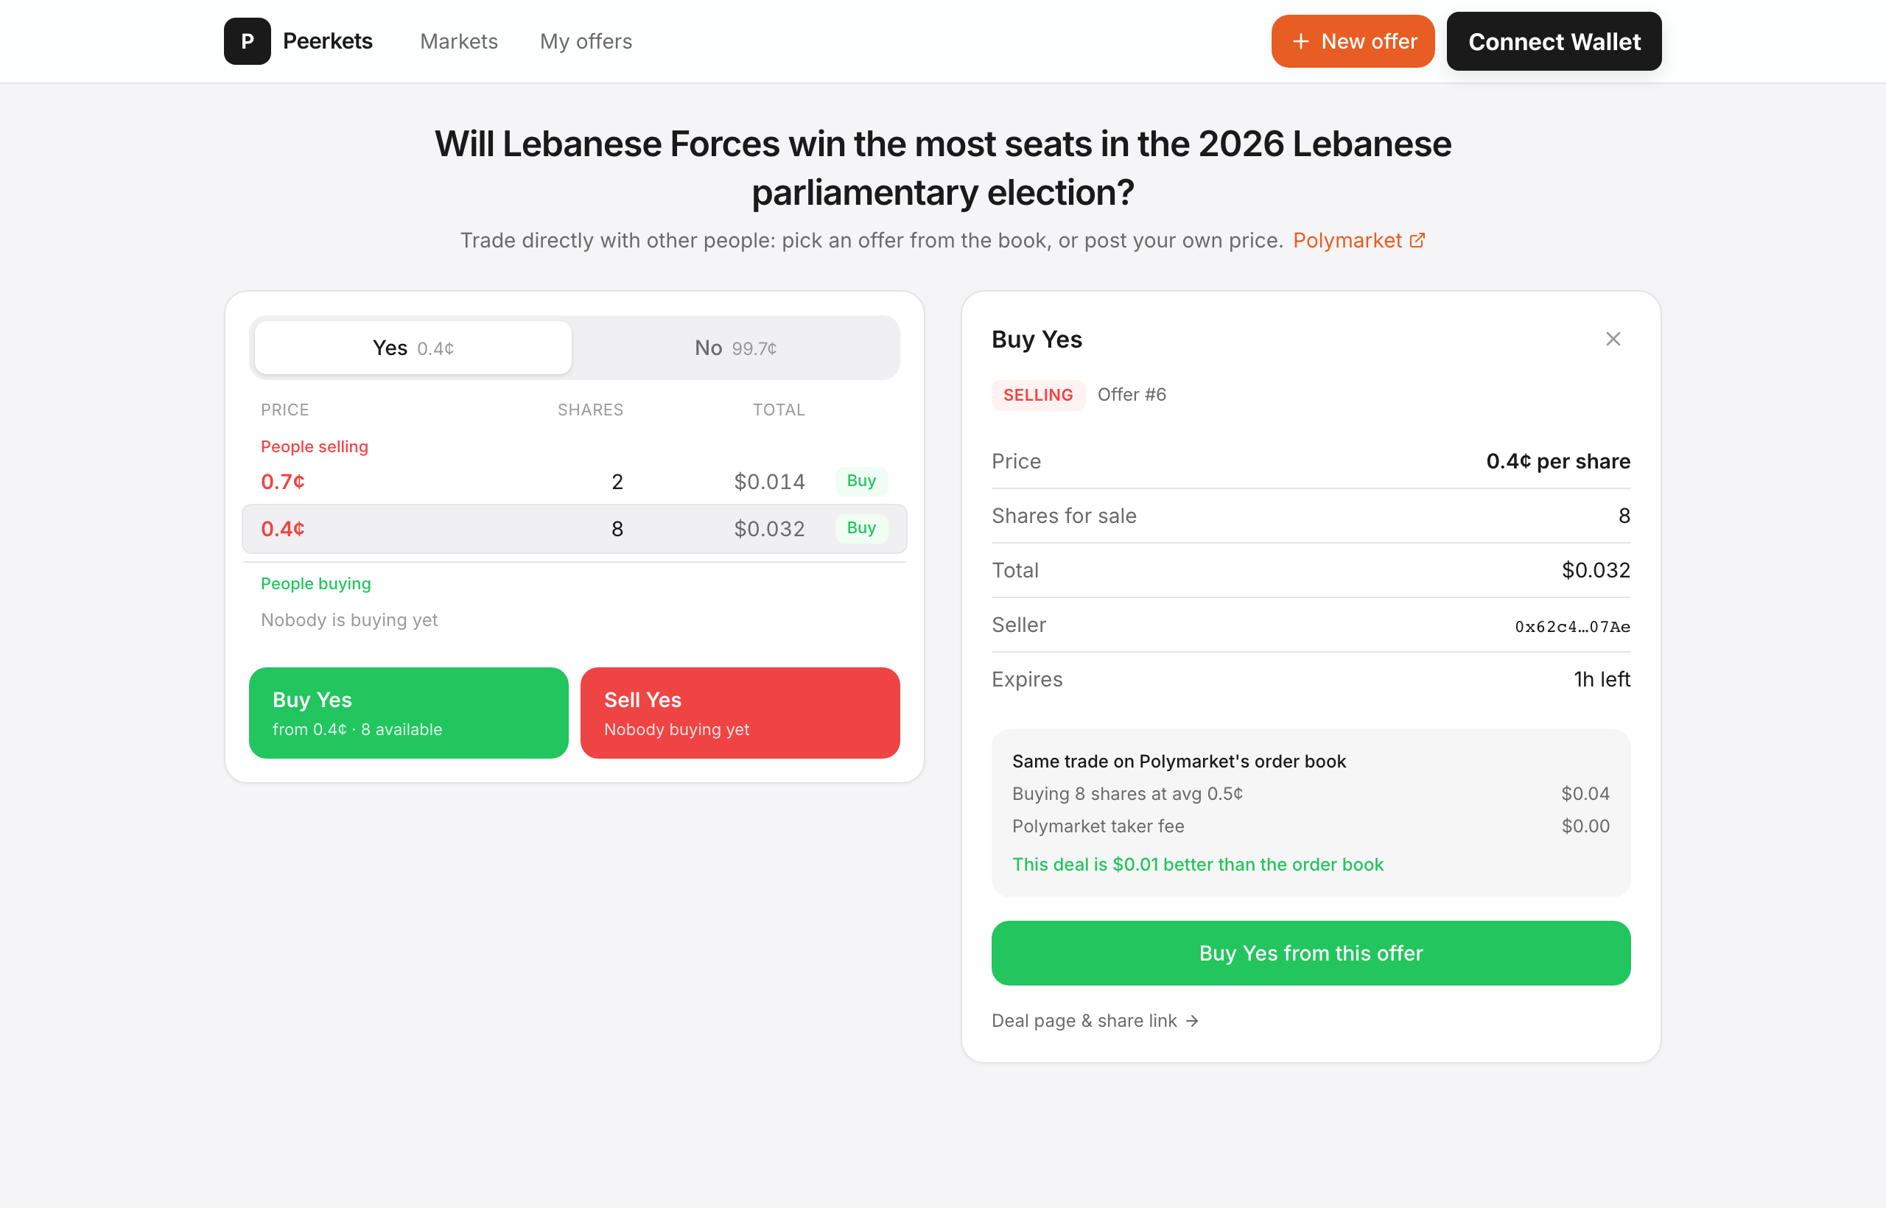1886x1208 pixels.
Task: Close the Buy Yes panel
Action: 1613,339
